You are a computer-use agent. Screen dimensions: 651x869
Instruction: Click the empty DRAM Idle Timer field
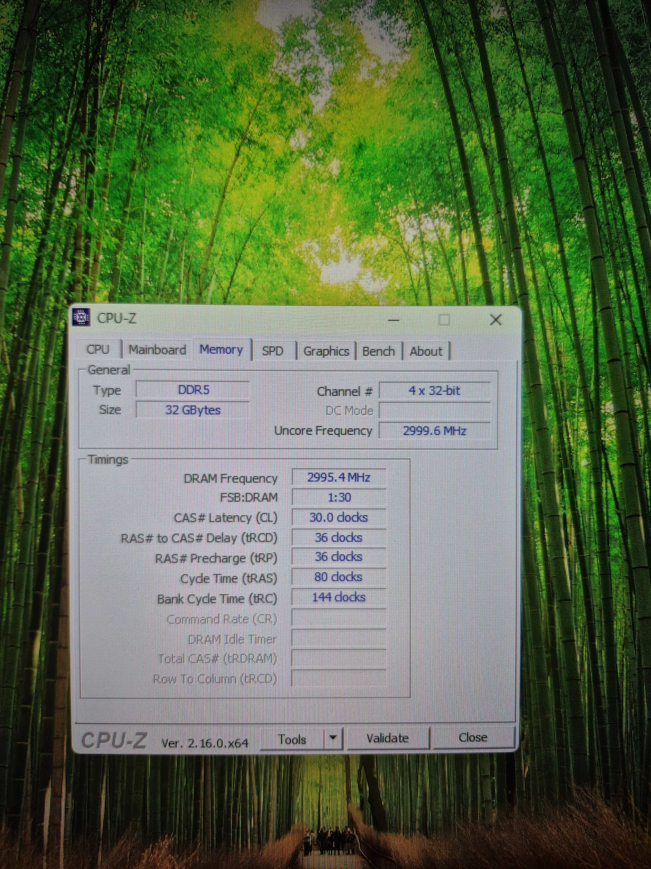[339, 638]
